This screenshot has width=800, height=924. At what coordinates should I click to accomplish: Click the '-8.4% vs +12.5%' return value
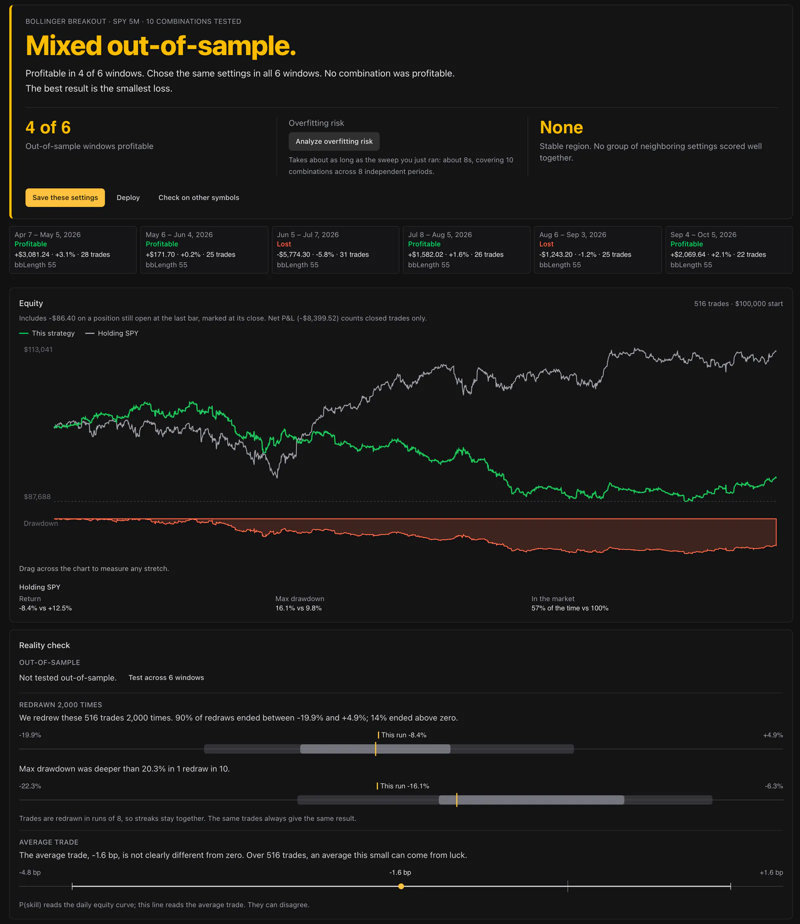click(45, 608)
